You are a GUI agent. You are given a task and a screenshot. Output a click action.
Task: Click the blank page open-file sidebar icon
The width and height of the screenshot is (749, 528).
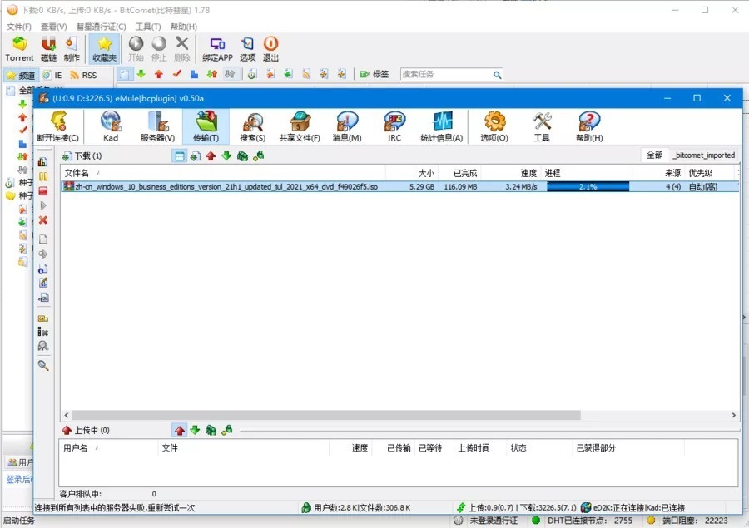pos(43,239)
